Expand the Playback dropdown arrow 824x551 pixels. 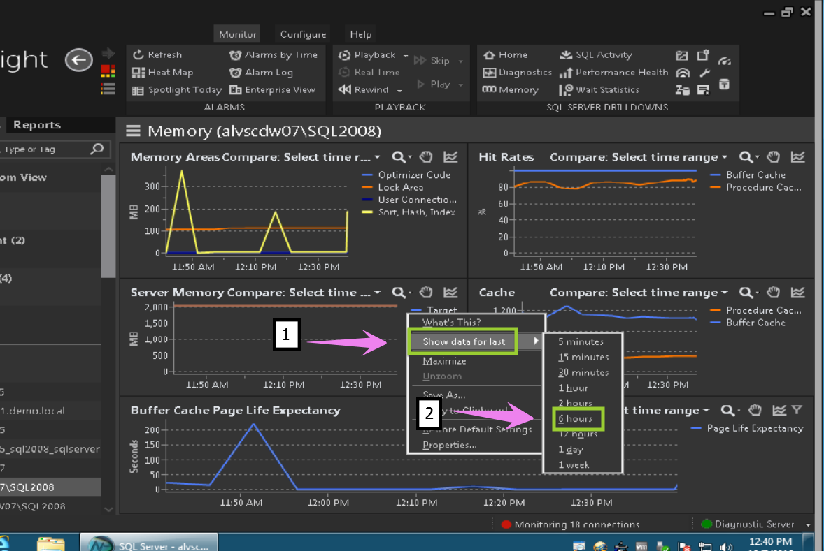406,55
